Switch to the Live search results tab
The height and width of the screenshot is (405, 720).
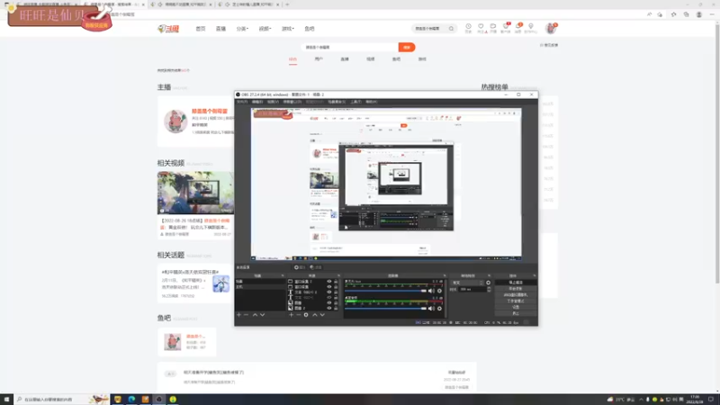coord(345,59)
